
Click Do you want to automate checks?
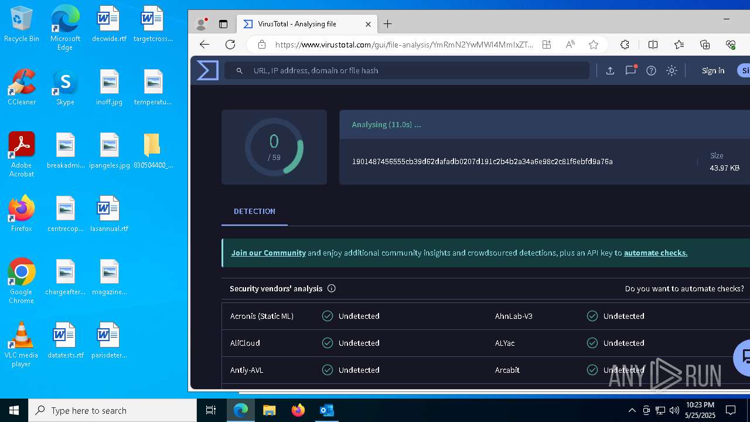click(684, 288)
